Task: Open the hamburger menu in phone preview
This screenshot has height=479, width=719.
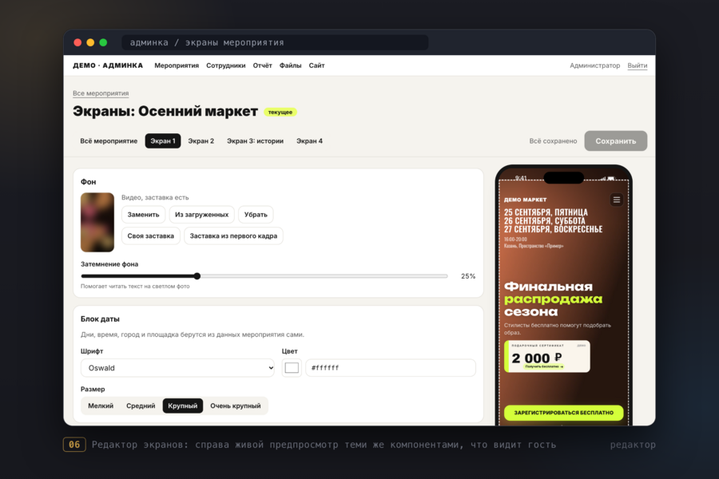Action: [x=616, y=200]
